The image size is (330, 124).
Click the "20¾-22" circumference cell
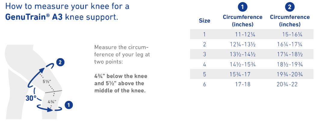[x=287, y=84]
